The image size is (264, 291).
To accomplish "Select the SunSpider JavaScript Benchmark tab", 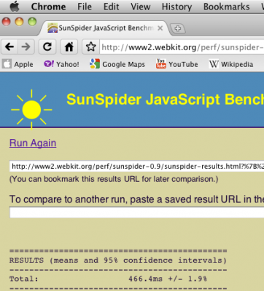I will pyautogui.click(x=104, y=28).
